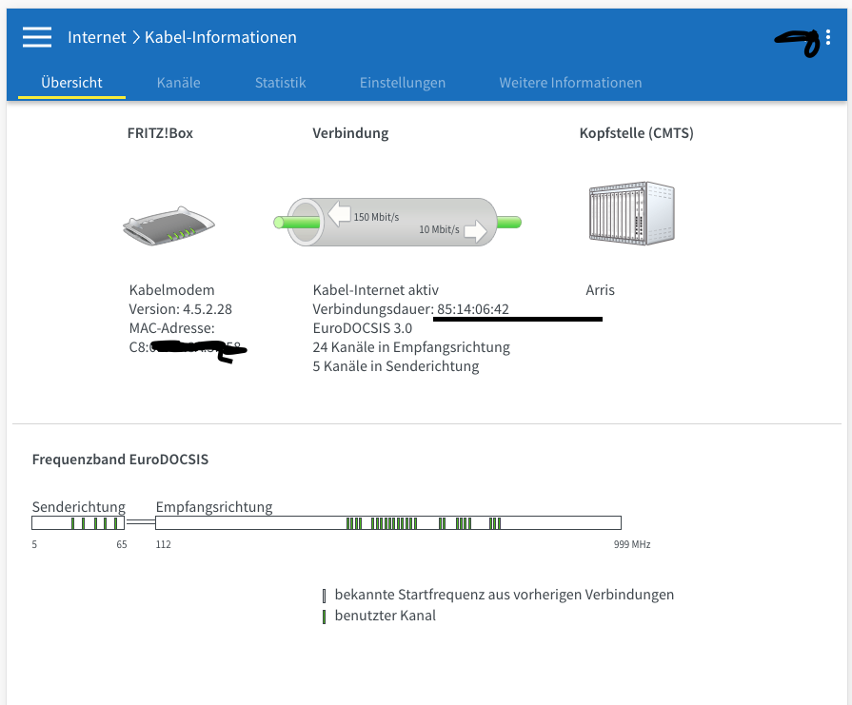This screenshot has height=705, width=852.
Task: Click the FRITZ!Box router image
Action: [x=168, y=225]
